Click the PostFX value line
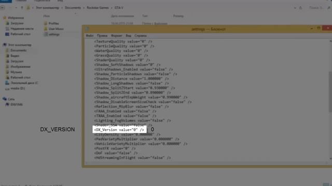The width and height of the screenshot is (332, 186). [x=115, y=148]
